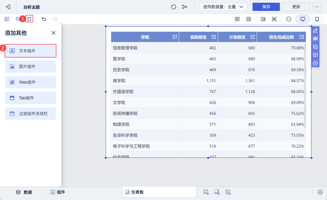Switch to the 数据 tab
Viewport: 327px width, 200px height.
(24, 192)
